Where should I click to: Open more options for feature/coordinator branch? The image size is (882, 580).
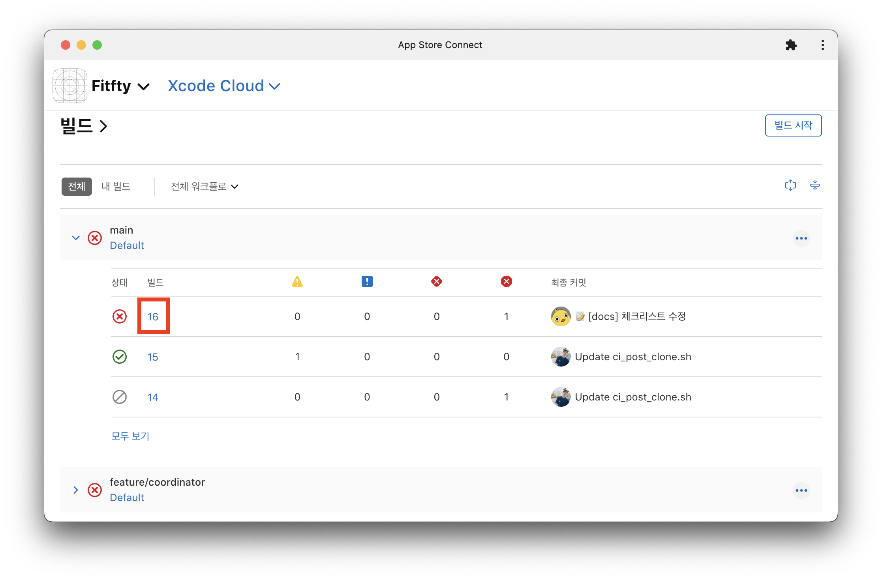pos(801,490)
